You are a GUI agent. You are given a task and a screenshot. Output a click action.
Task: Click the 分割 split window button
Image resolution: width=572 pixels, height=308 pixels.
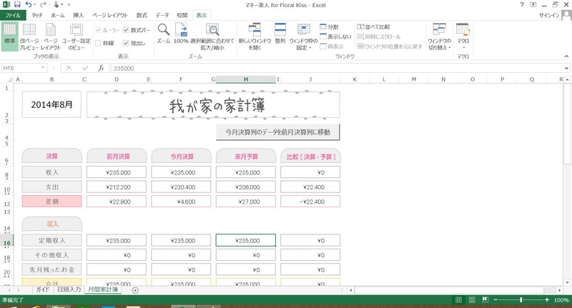point(329,26)
